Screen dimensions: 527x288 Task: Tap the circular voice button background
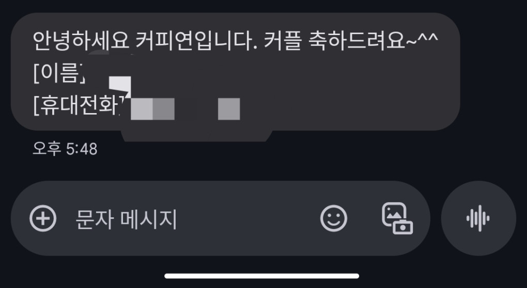(478, 218)
